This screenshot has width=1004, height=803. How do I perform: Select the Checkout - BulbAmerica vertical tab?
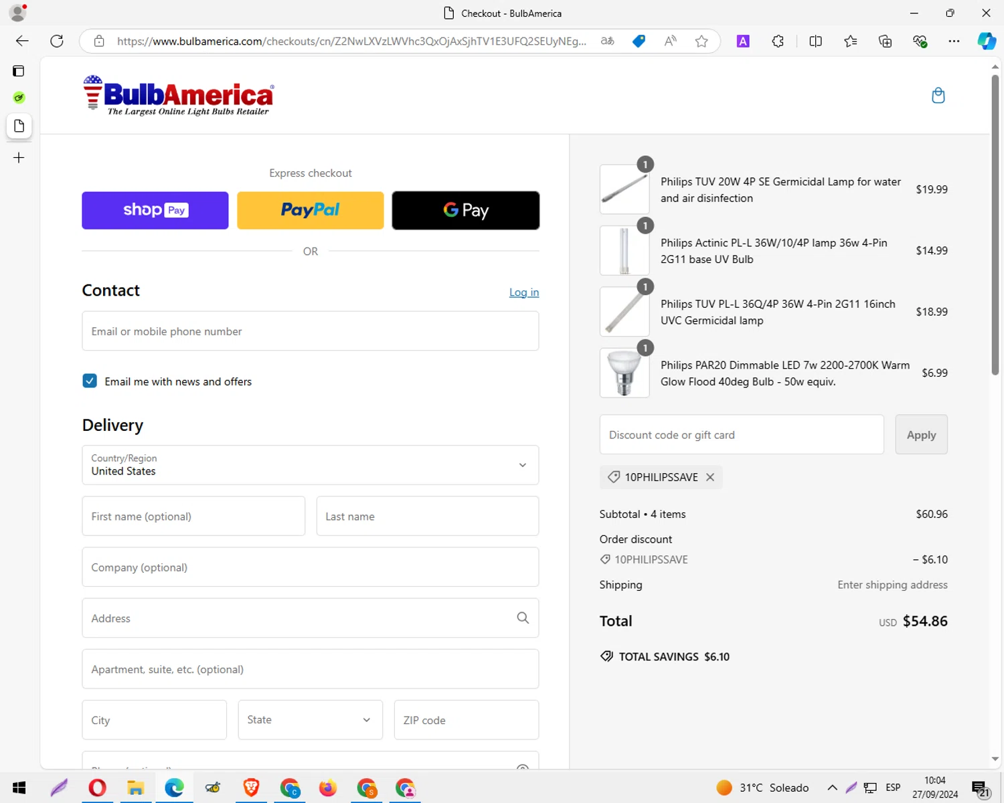(x=19, y=126)
